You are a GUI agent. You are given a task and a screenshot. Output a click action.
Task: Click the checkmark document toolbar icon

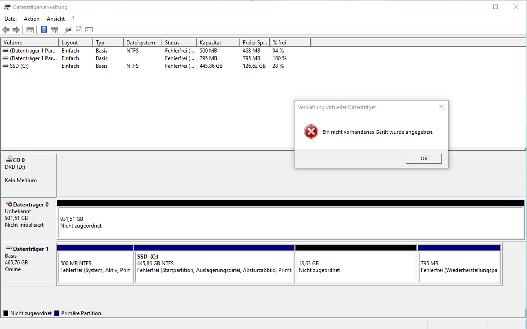78,30
